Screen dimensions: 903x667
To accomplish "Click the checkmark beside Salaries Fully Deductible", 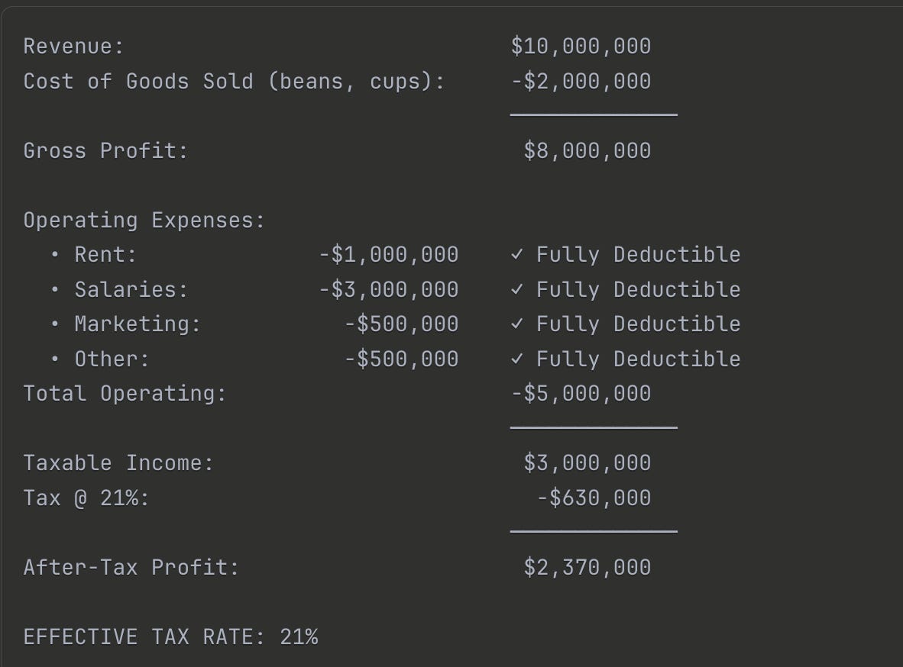I will point(516,289).
